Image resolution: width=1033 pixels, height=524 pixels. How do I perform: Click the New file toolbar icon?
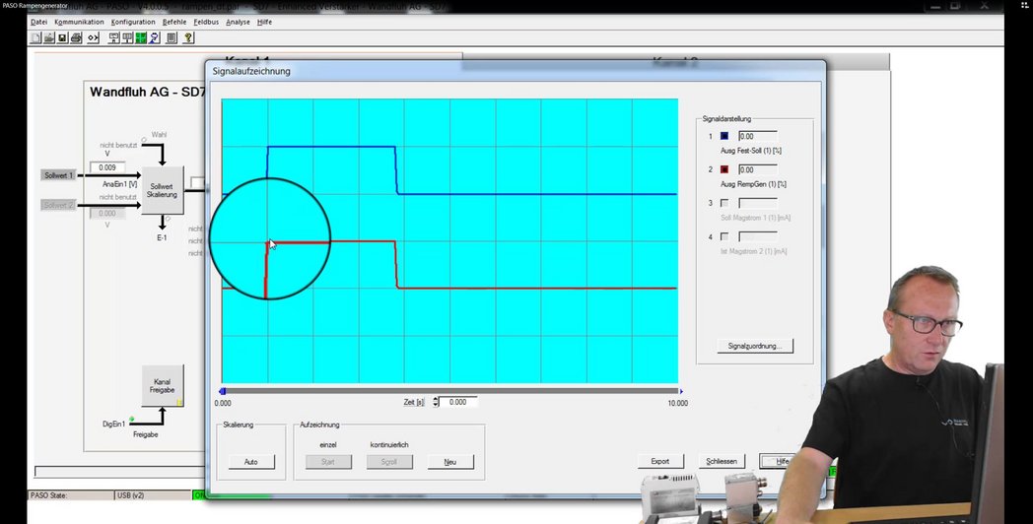(35, 38)
